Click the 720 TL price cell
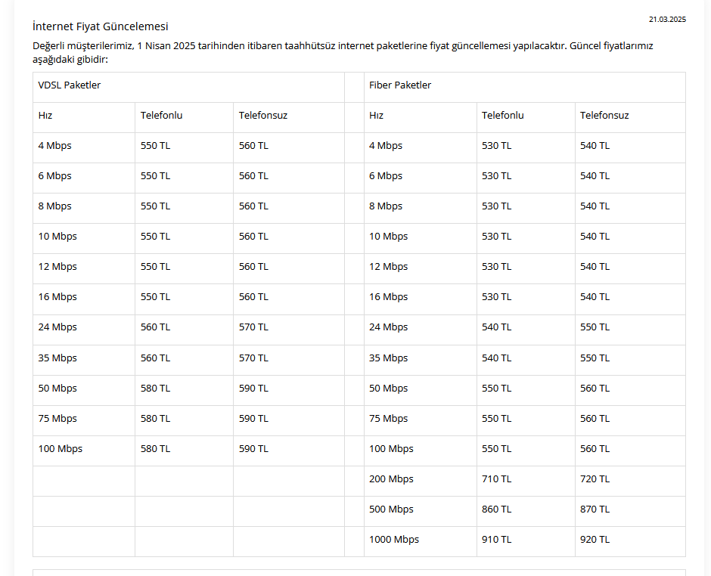Screen dimensions: 711x576 [595, 479]
